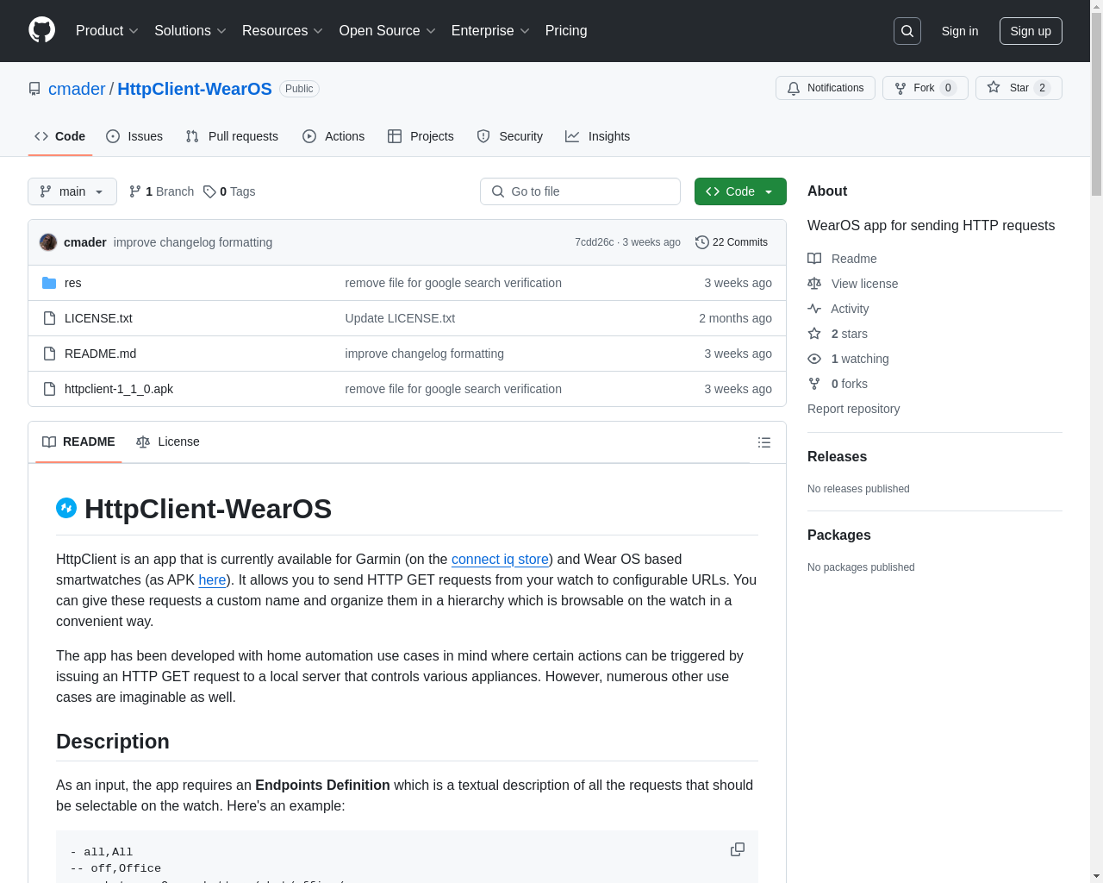Follow the connect iq store link
The image size is (1103, 883).
pos(500,559)
